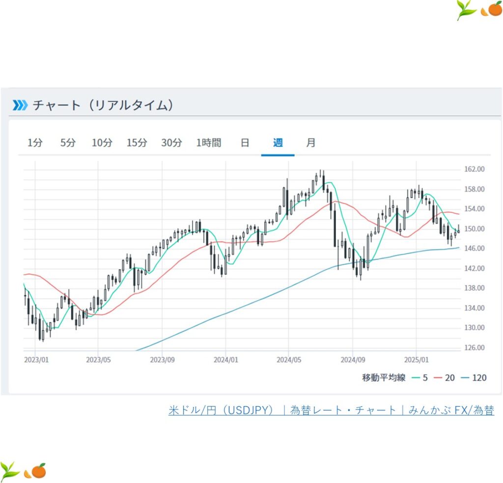The height and width of the screenshot is (483, 503).
Task: Open the 10分 chart interval
Action: [102, 143]
